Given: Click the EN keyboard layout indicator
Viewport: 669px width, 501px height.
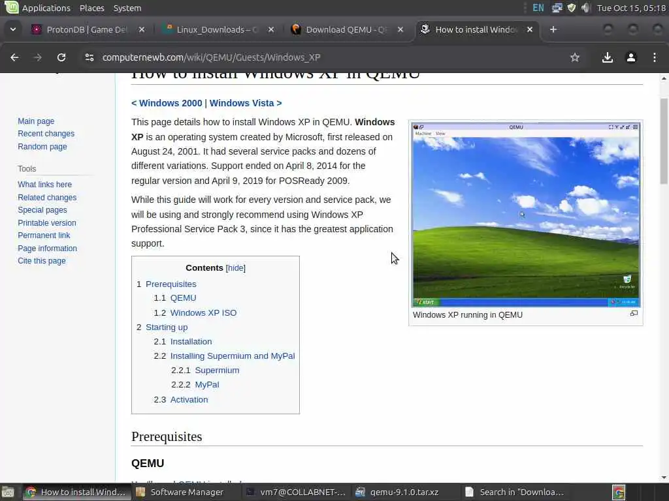Looking at the screenshot, I should (x=538, y=8).
